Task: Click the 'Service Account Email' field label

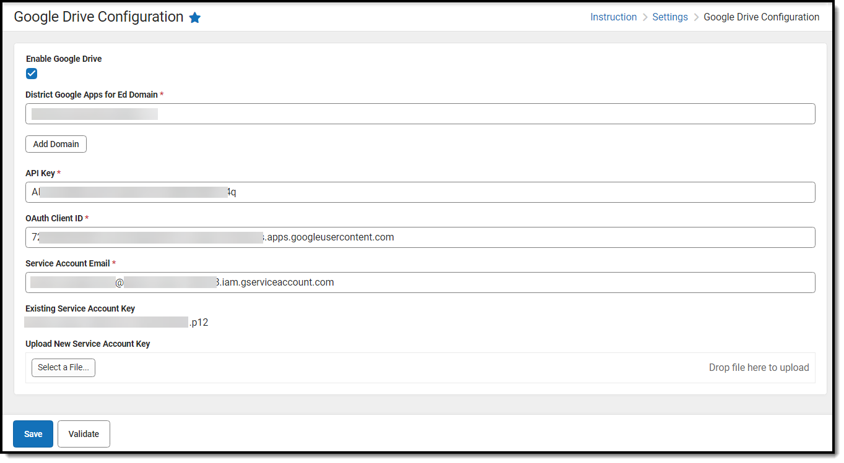Action: tap(67, 263)
